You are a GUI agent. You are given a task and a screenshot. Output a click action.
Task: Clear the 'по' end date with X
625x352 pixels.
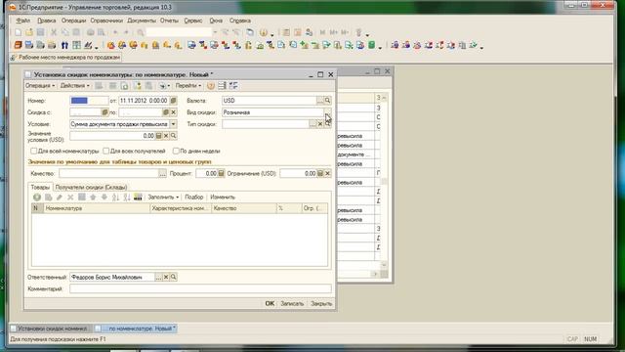[174, 112]
